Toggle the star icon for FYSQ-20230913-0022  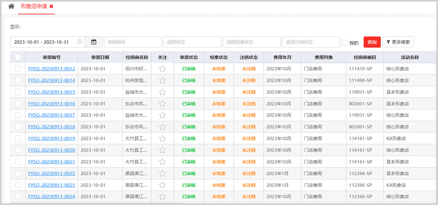pyautogui.click(x=162, y=174)
